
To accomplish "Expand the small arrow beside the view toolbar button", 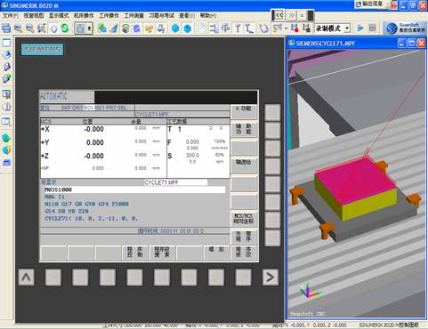I will [89, 28].
